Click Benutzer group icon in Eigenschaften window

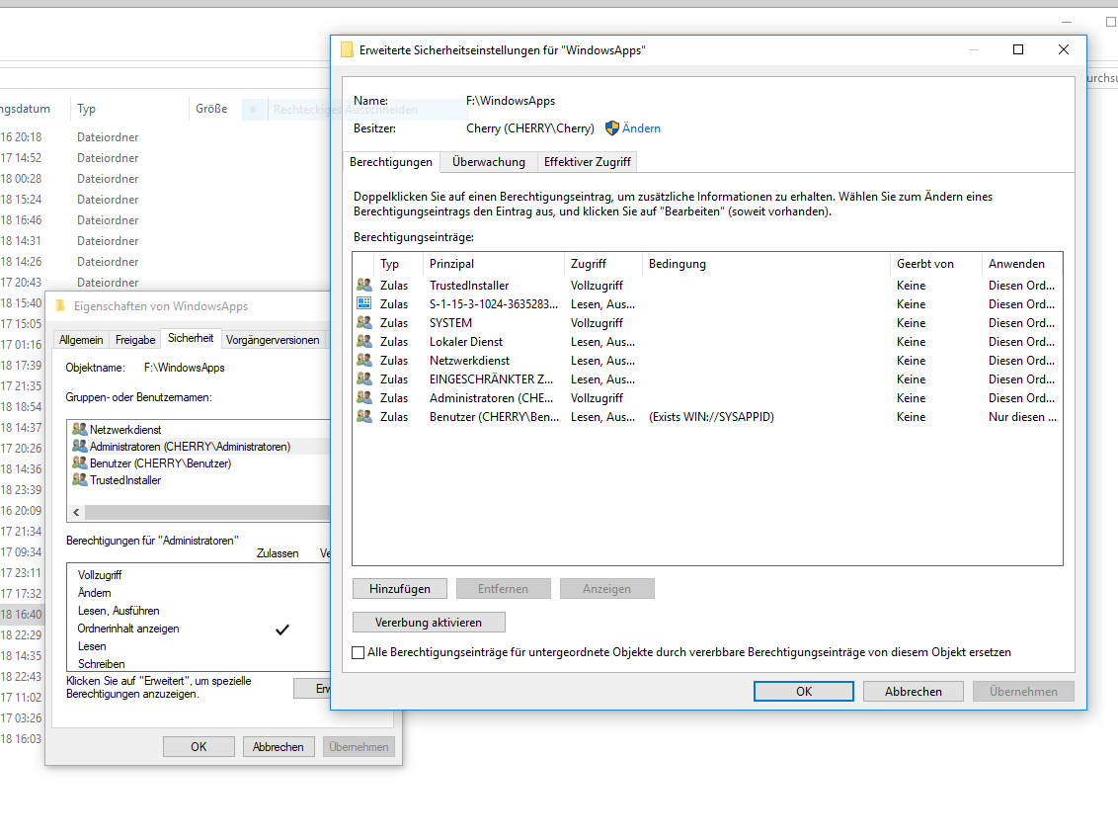[80, 463]
